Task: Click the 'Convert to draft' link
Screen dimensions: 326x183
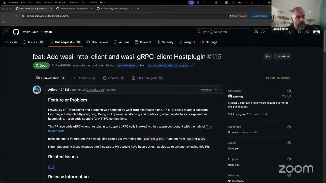Action: coord(258,114)
